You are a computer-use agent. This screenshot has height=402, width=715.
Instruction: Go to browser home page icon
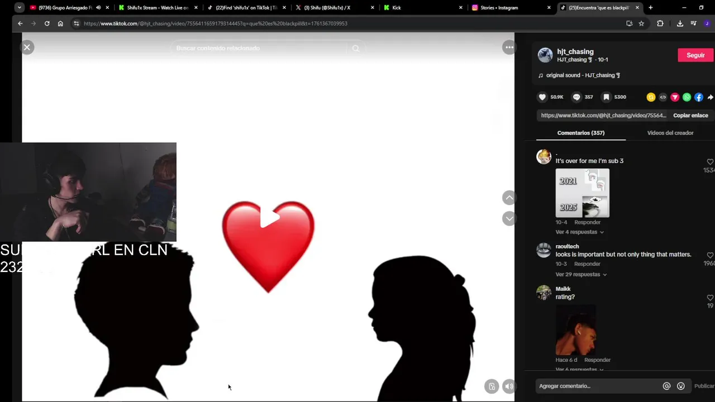pyautogui.click(x=60, y=23)
